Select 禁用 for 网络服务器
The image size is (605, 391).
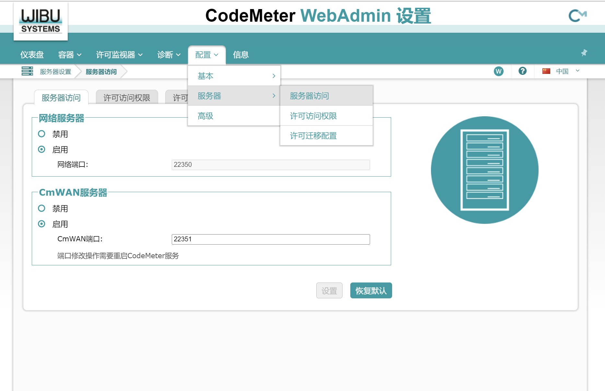pos(41,134)
